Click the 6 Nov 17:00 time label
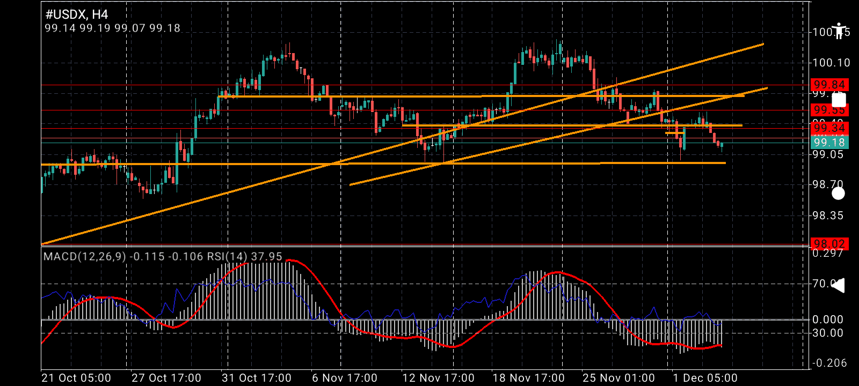 pos(345,378)
